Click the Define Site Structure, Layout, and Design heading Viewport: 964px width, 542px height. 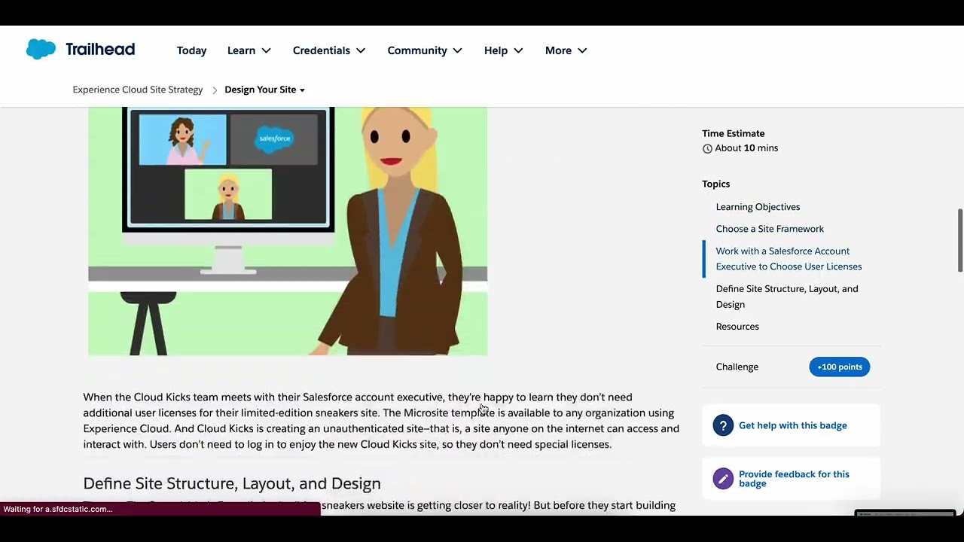pyautogui.click(x=232, y=483)
